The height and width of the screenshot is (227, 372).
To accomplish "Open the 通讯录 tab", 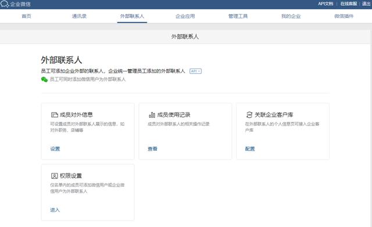I will (x=79, y=16).
